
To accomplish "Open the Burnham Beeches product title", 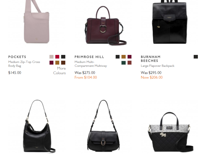I will [x=151, y=59].
